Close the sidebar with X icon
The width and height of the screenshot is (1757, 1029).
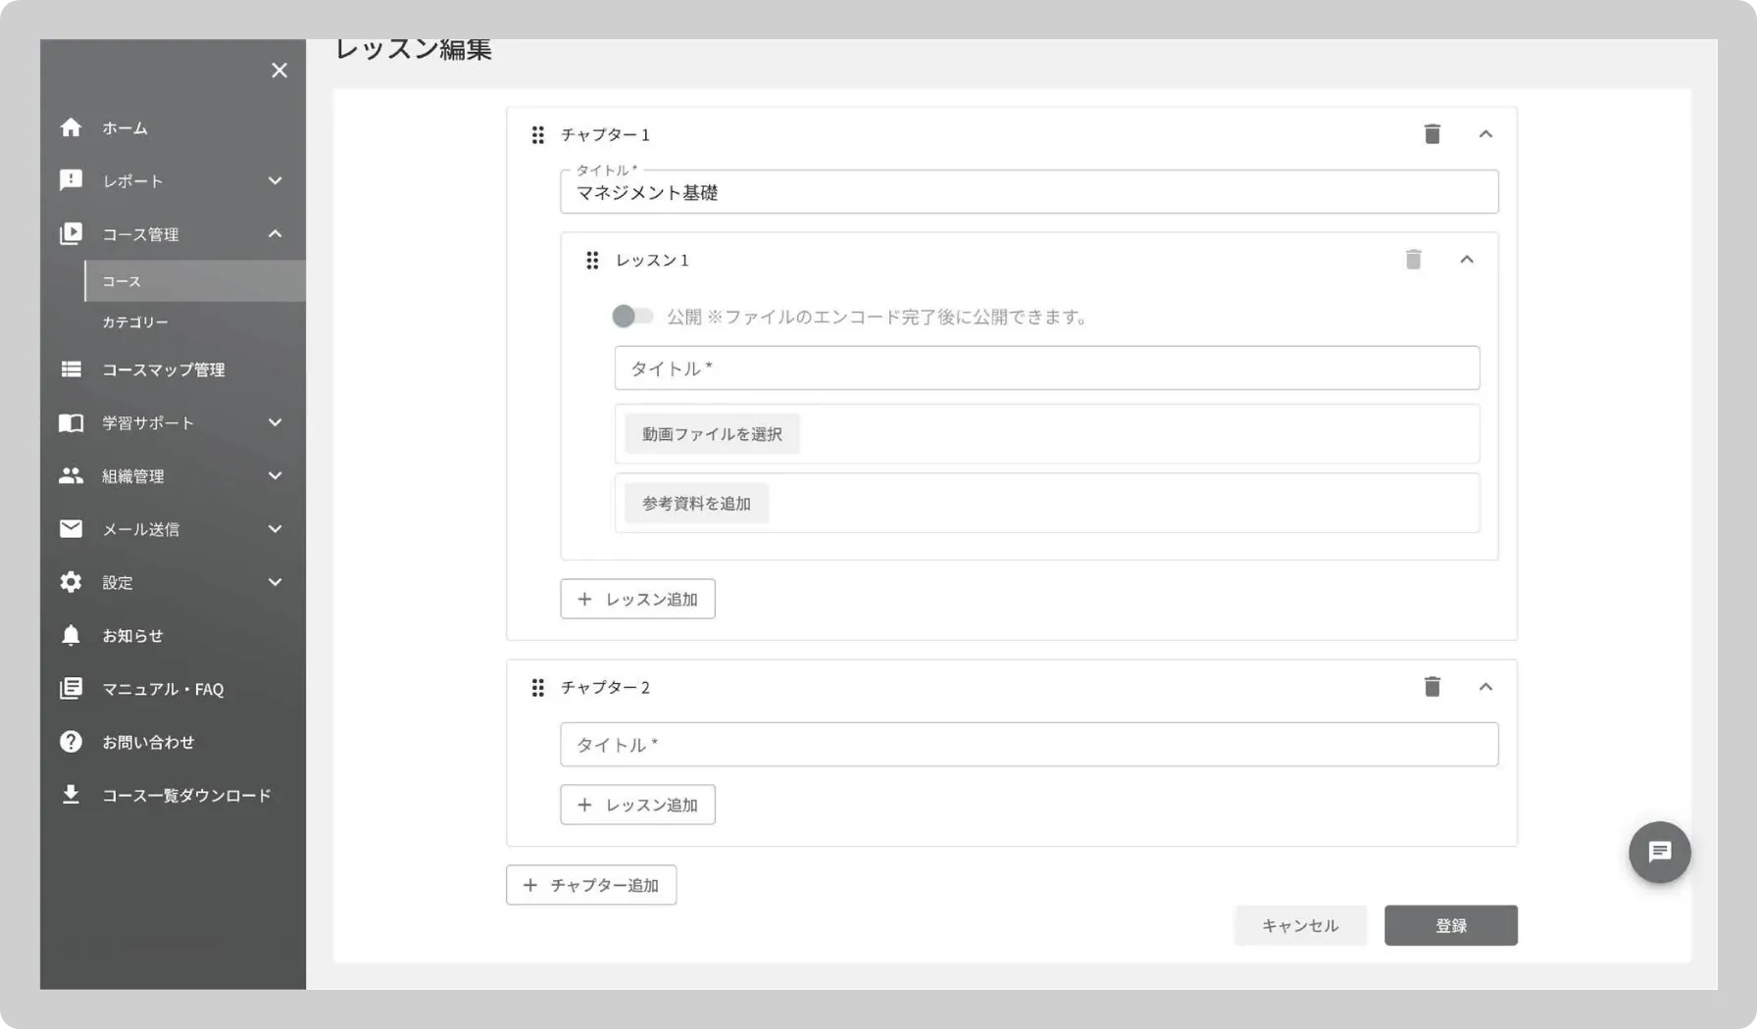[279, 71]
